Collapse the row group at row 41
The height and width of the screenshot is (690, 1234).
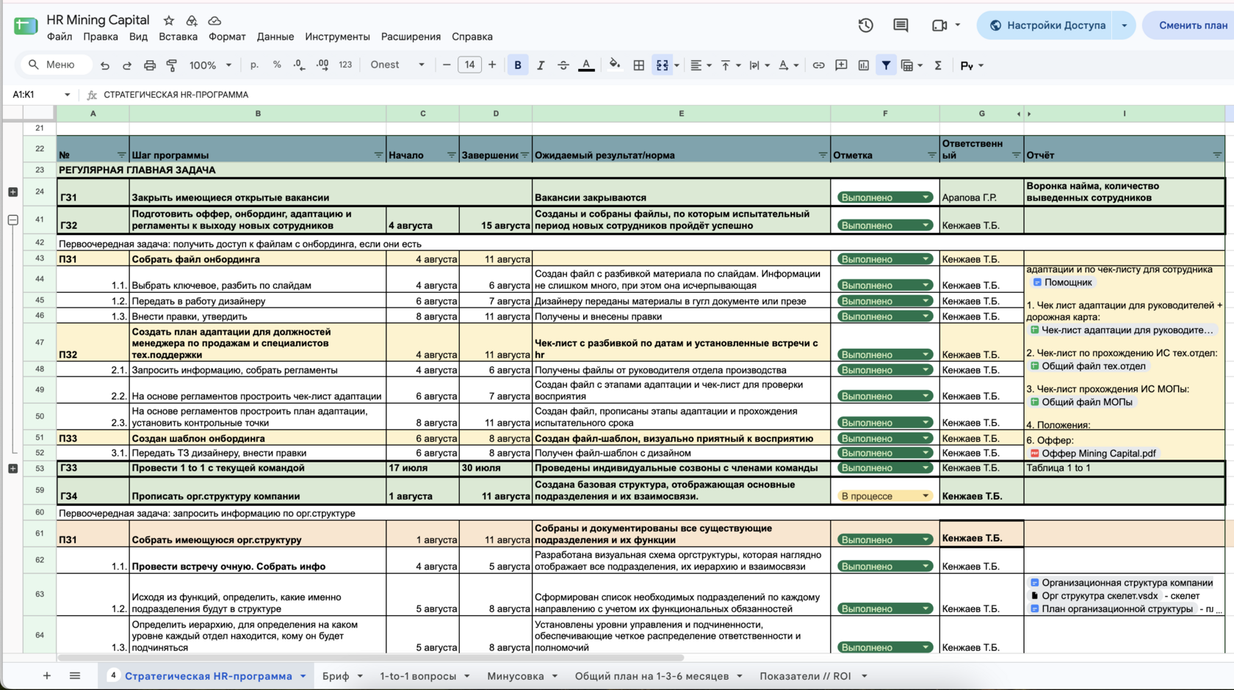(13, 219)
